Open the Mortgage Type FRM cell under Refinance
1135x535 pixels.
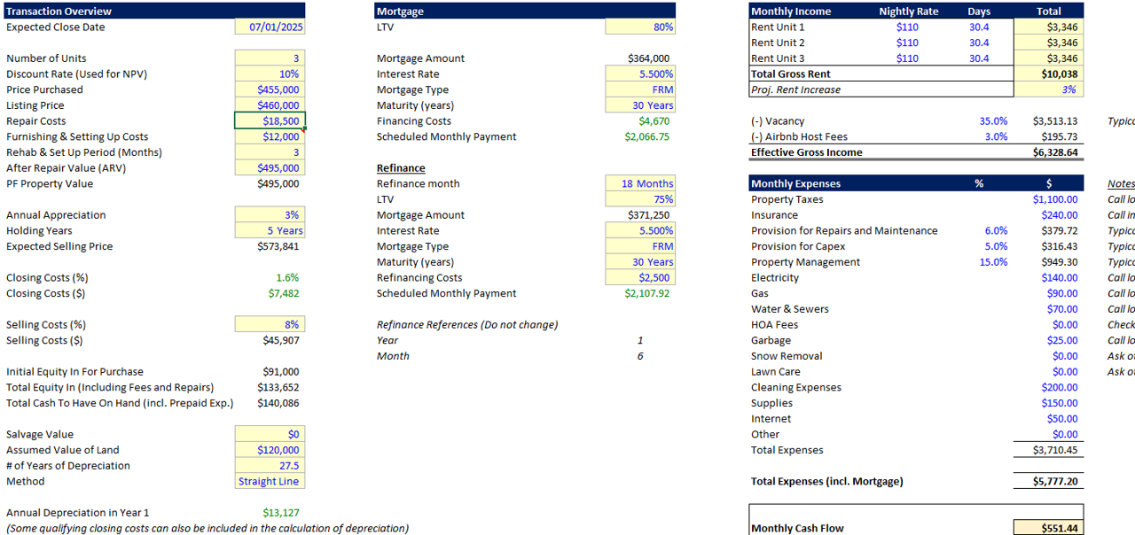coord(640,247)
